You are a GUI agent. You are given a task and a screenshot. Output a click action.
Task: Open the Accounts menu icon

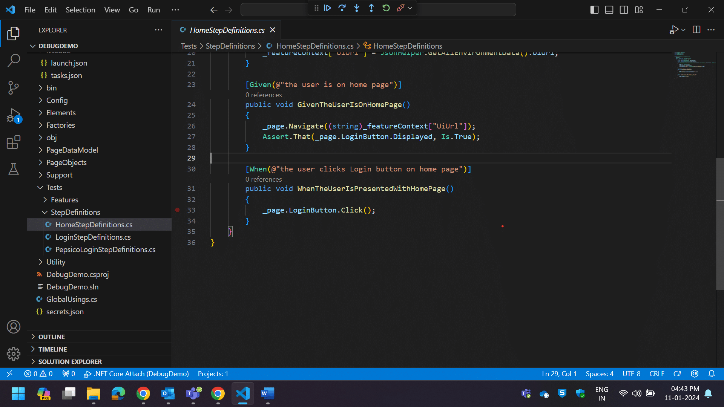tap(14, 327)
